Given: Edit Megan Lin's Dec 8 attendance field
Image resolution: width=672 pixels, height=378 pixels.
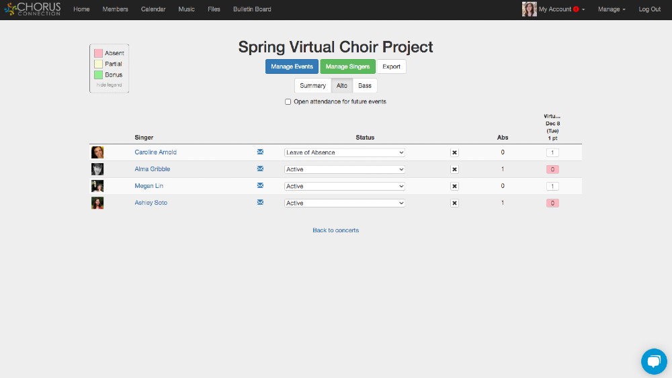Looking at the screenshot, I should tap(552, 186).
